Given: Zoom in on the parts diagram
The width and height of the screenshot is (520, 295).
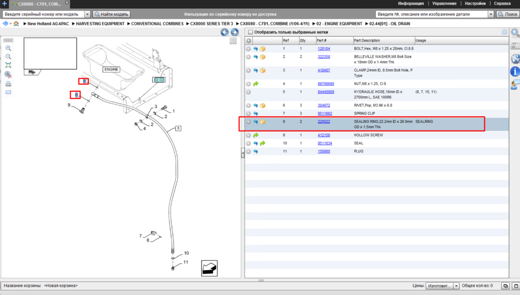Looking at the screenshot, I should pyautogui.click(x=8, y=48).
